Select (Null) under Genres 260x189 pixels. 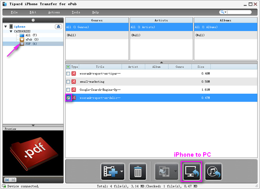[x=97, y=35]
